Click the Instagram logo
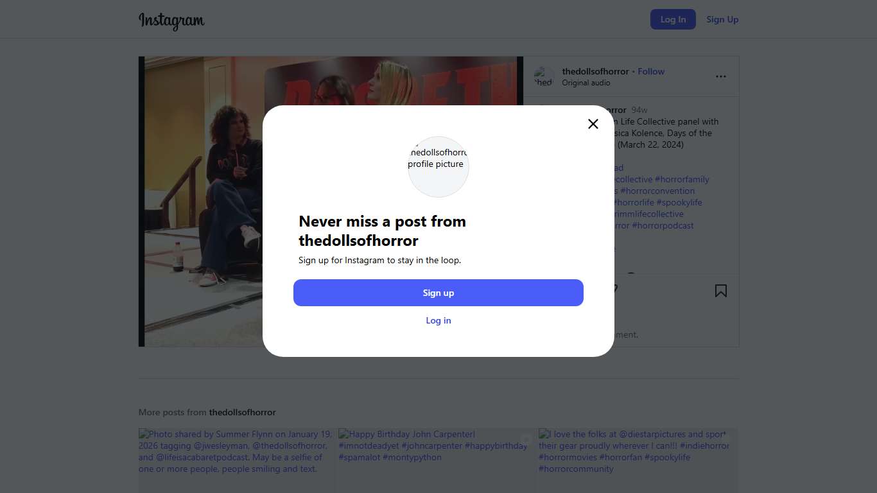Screen dimensions: 877x493 [x=171, y=20]
